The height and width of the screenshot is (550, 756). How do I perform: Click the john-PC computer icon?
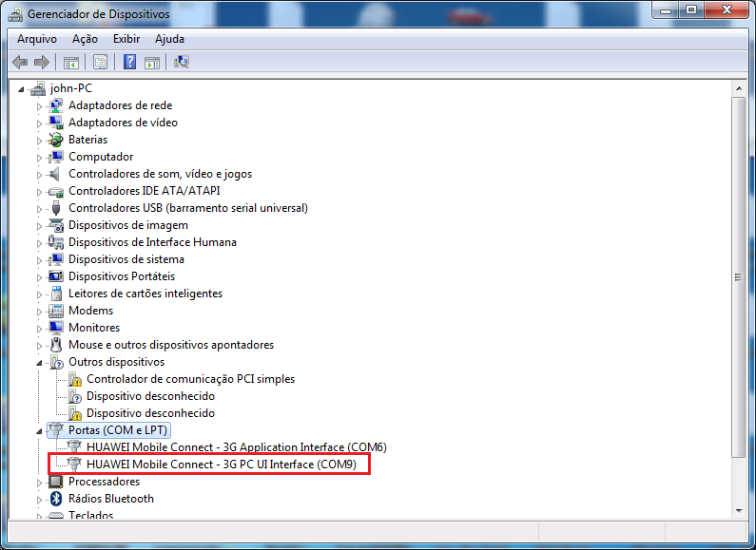click(38, 88)
